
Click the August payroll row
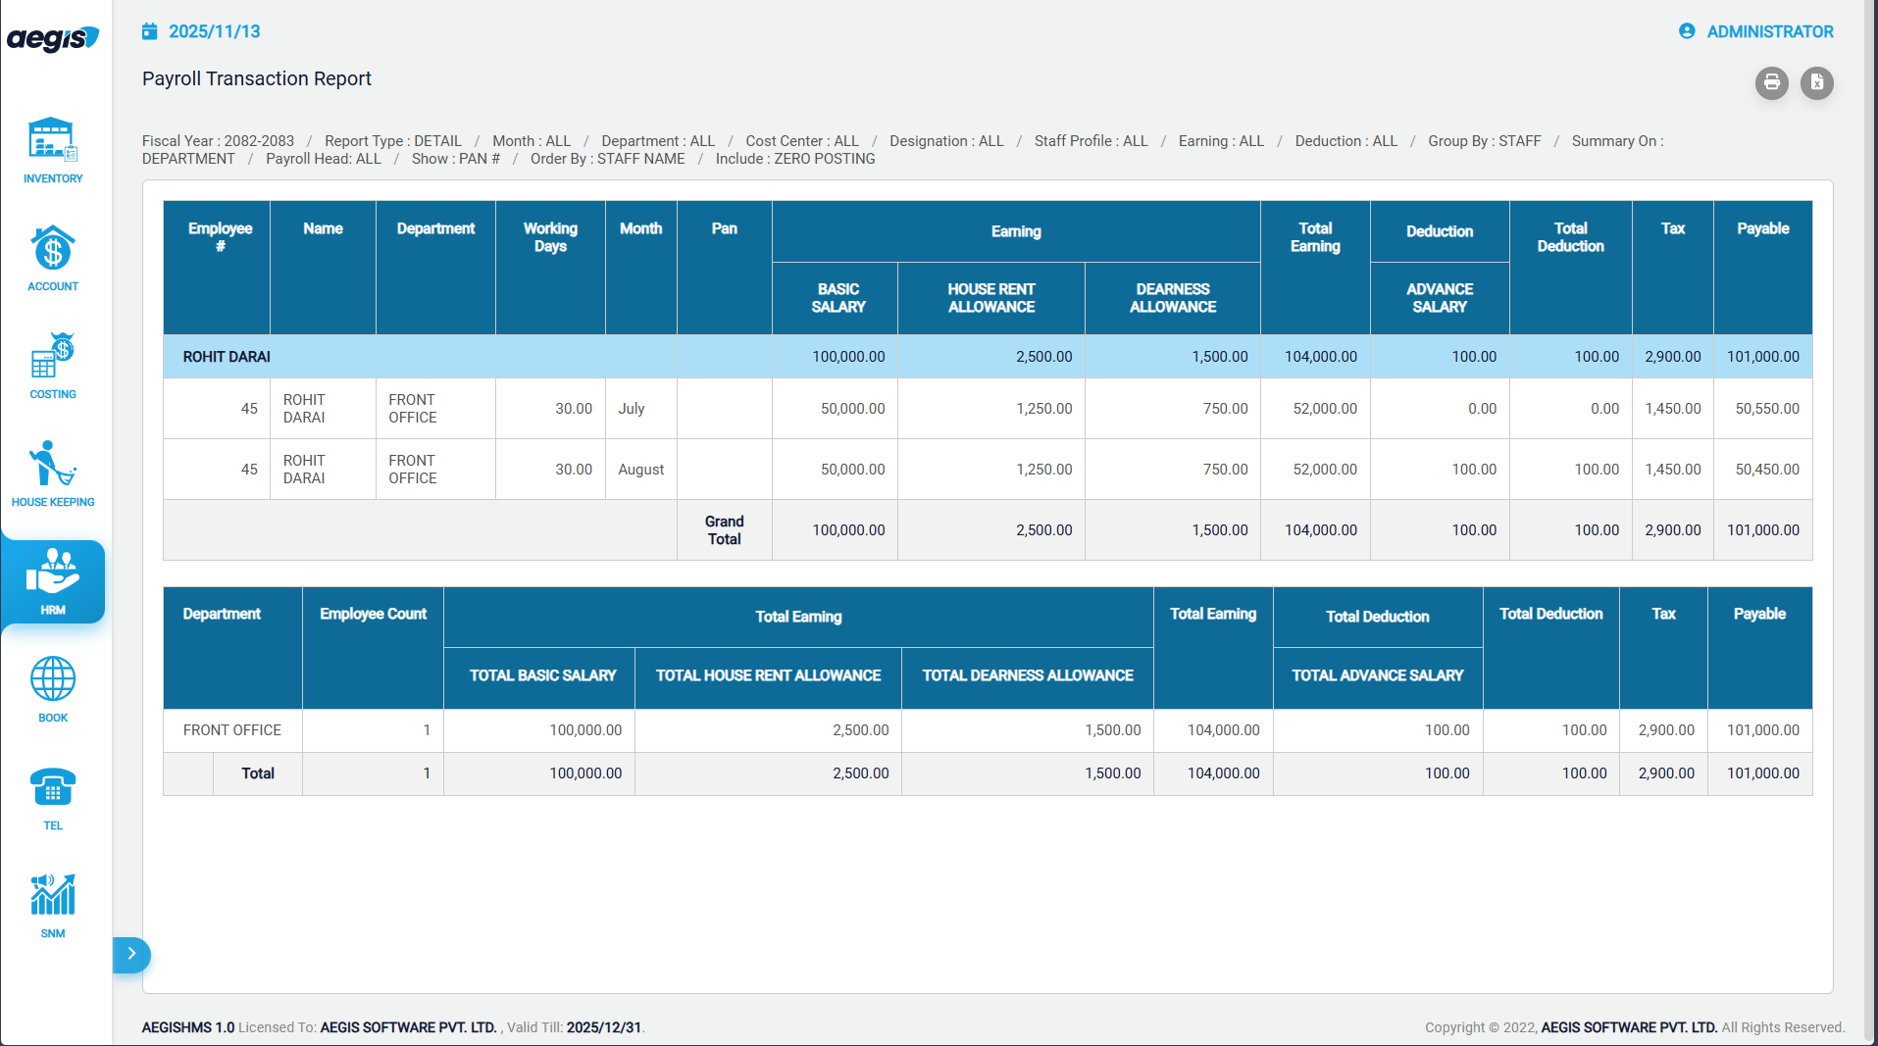640,470
